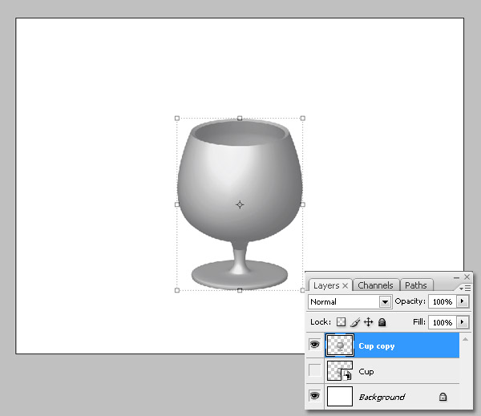Viewport: 481px width, 416px height.
Task: Click the right-middle transform handle
Action: coord(303,204)
